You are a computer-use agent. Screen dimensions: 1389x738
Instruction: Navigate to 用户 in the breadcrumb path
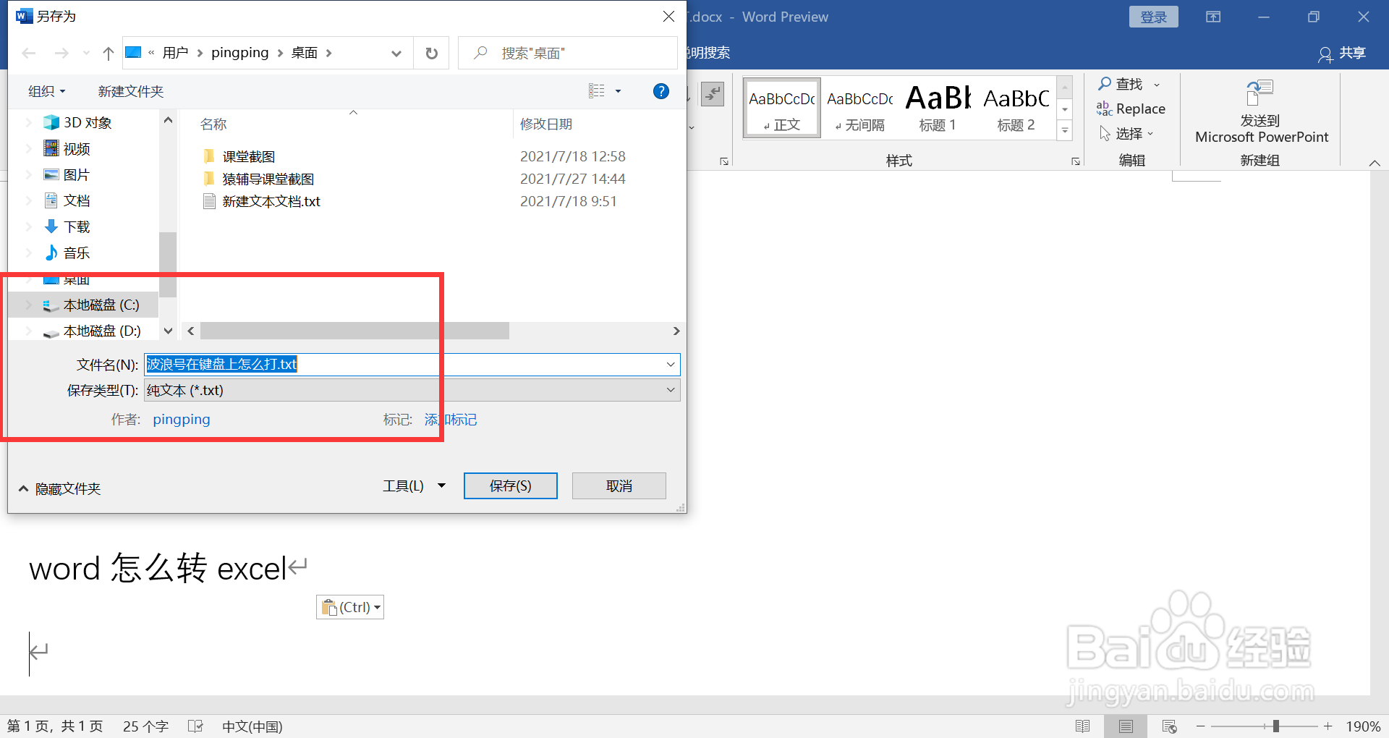click(x=177, y=52)
